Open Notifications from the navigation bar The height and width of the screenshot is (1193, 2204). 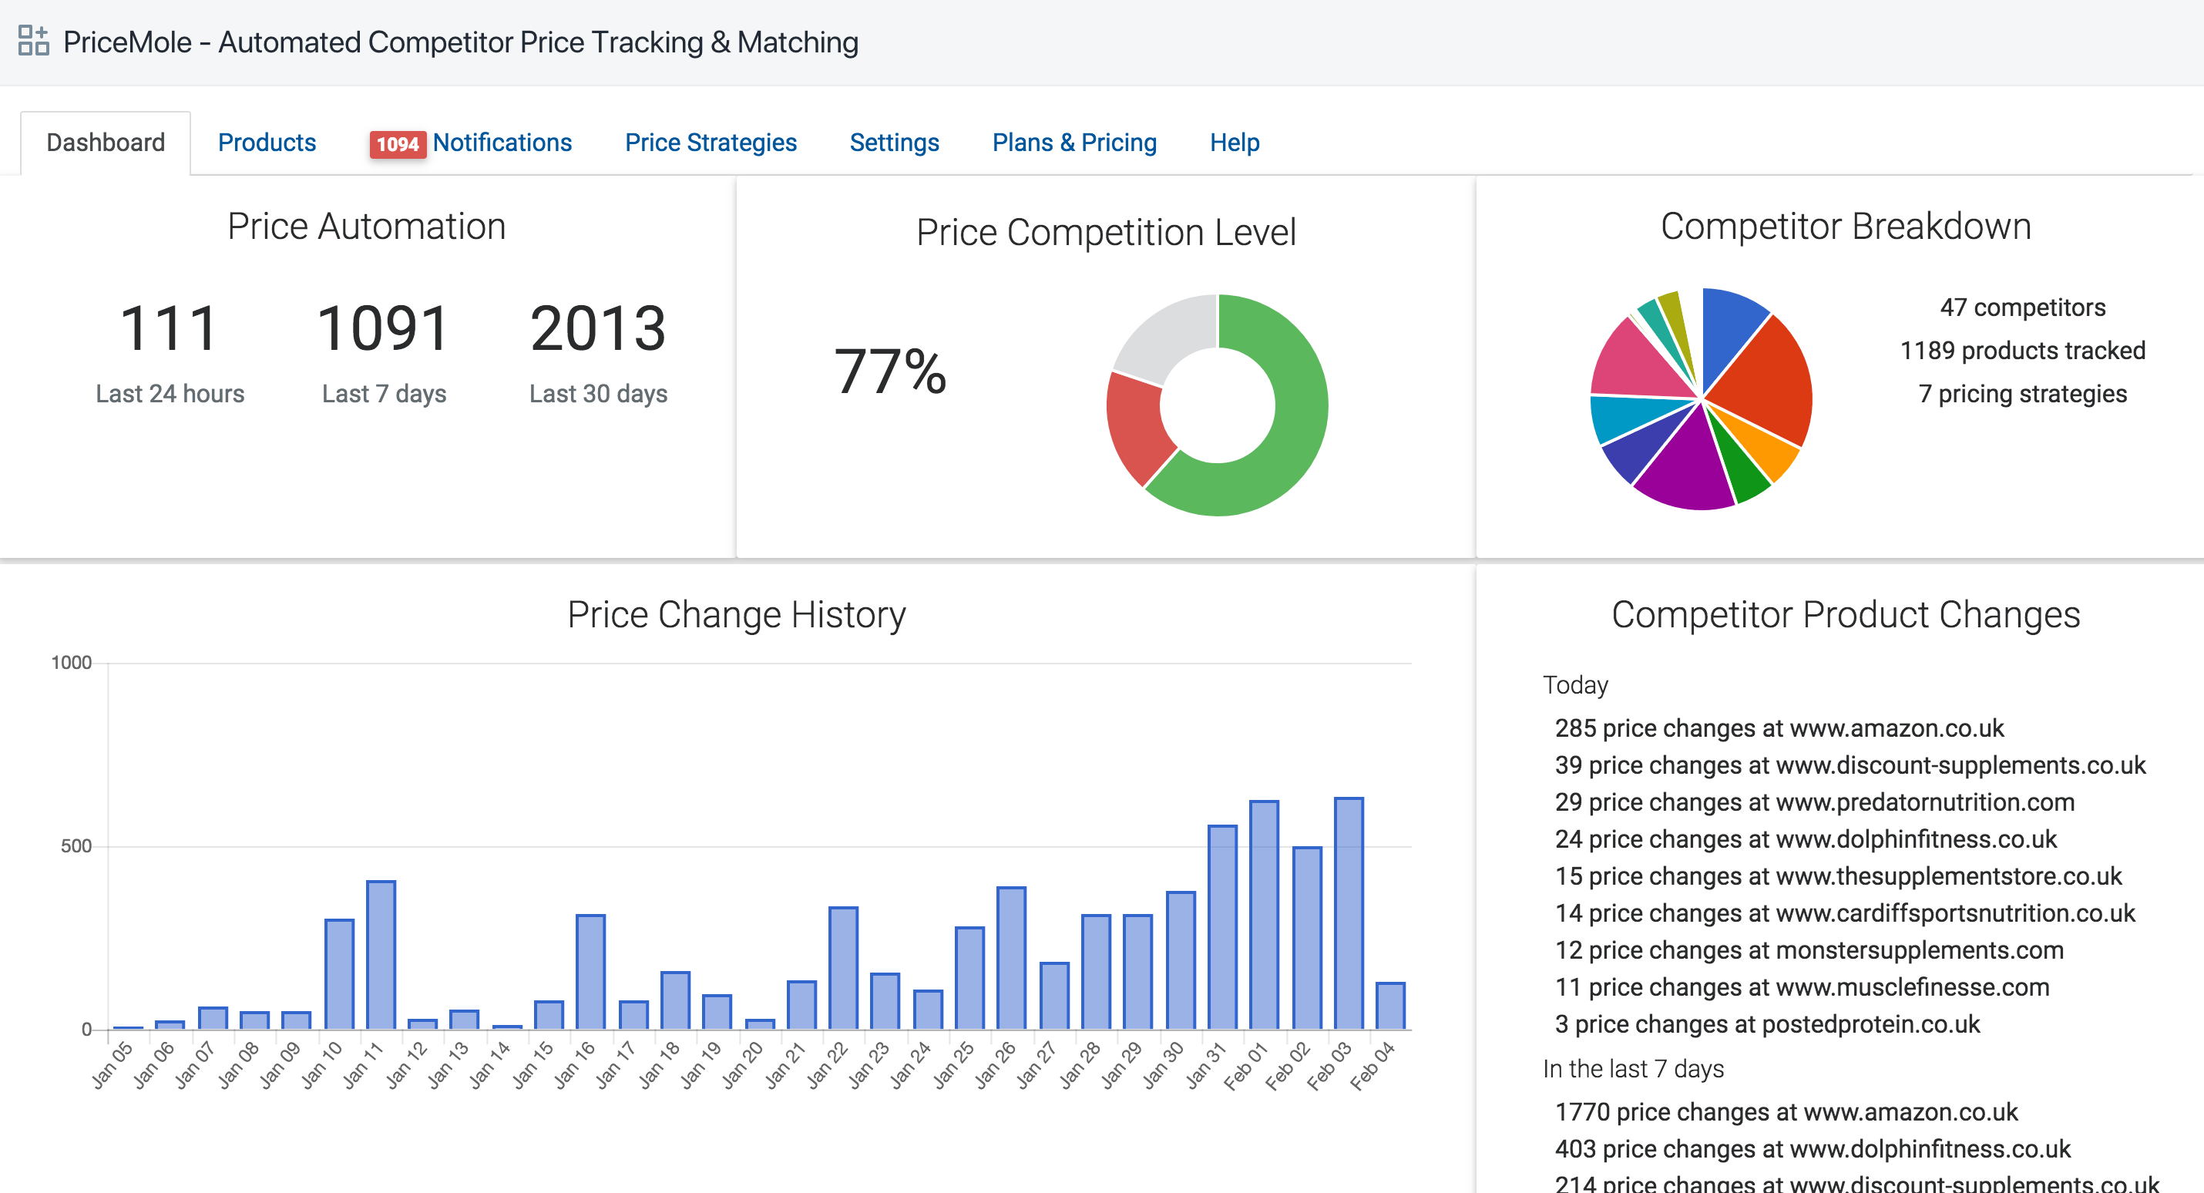(503, 142)
